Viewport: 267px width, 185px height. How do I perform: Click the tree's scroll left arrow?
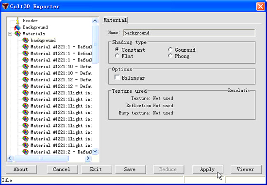[10, 158]
